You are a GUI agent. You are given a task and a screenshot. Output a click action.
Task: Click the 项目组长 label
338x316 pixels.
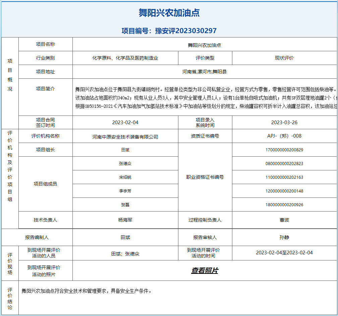(x=46, y=150)
